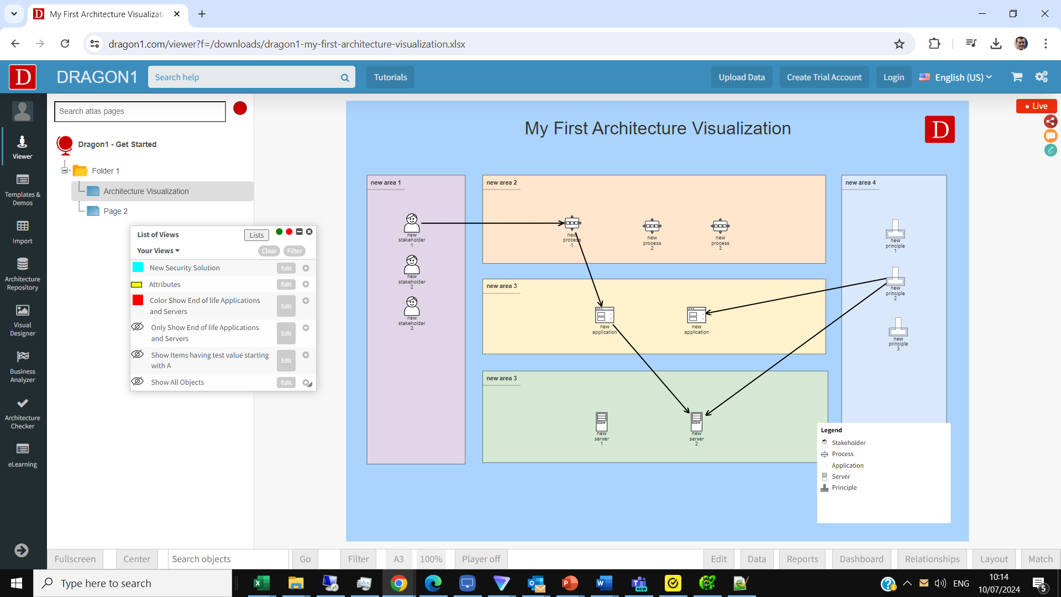1061x597 pixels.
Task: Select Architecture Visualization page in tree
Action: 146,191
